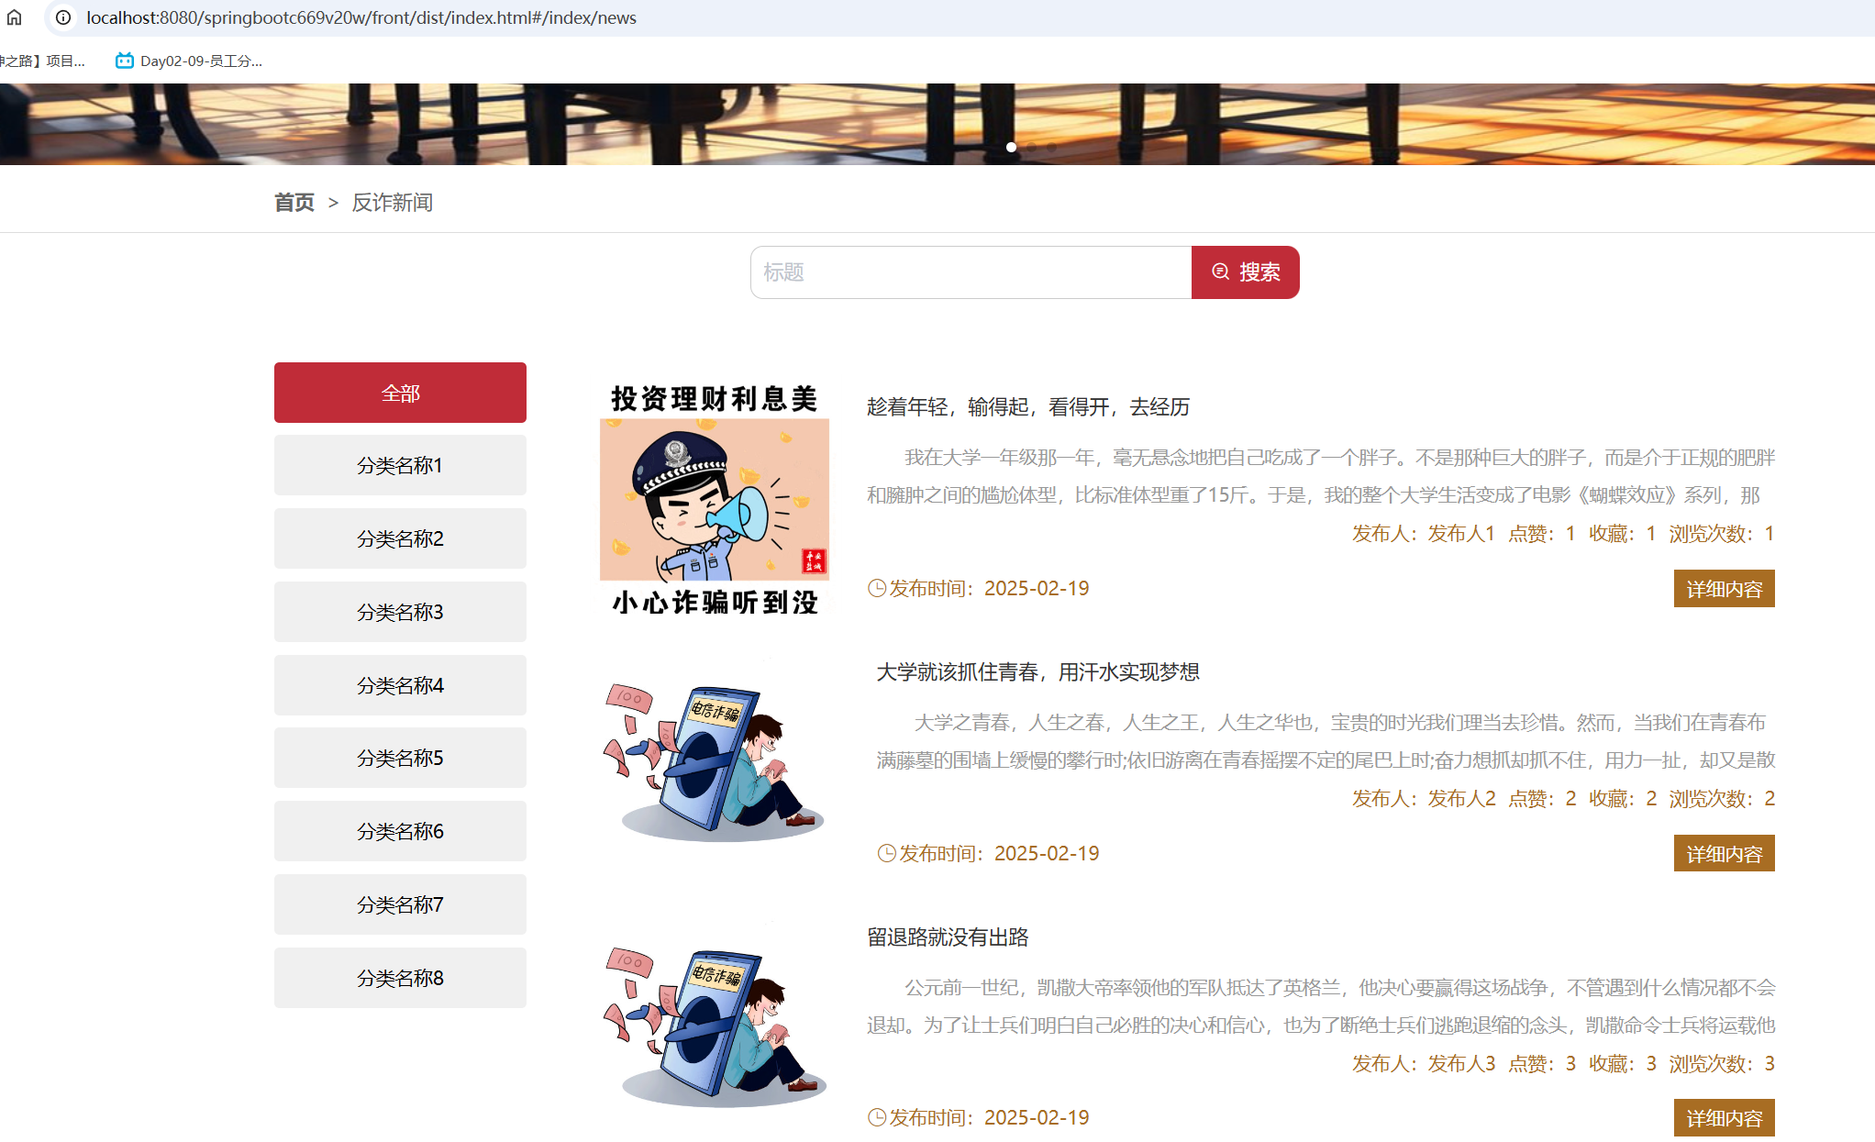Viewport: 1875px width, 1142px height.
Task: Open the third article's thumbnail image
Action: [714, 1027]
